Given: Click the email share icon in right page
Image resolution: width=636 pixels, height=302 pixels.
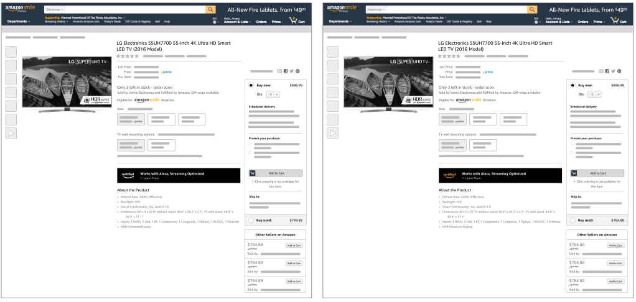Looking at the screenshot, I should pos(601,71).
